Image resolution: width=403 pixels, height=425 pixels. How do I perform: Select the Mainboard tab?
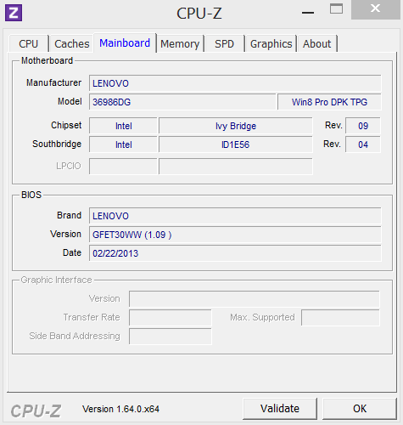tap(125, 43)
